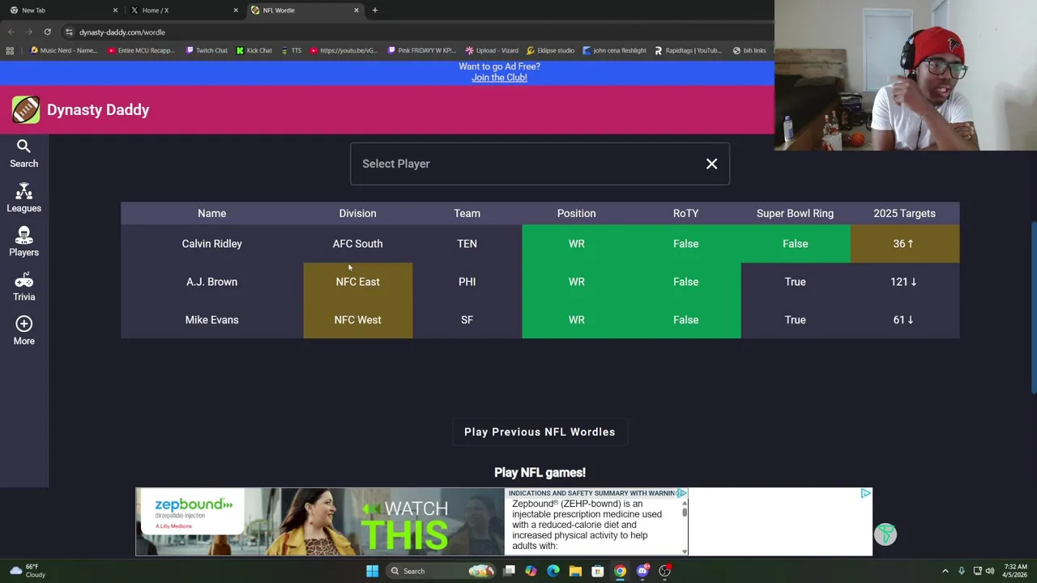Click the Name column header
The width and height of the screenshot is (1037, 583).
[x=211, y=213]
